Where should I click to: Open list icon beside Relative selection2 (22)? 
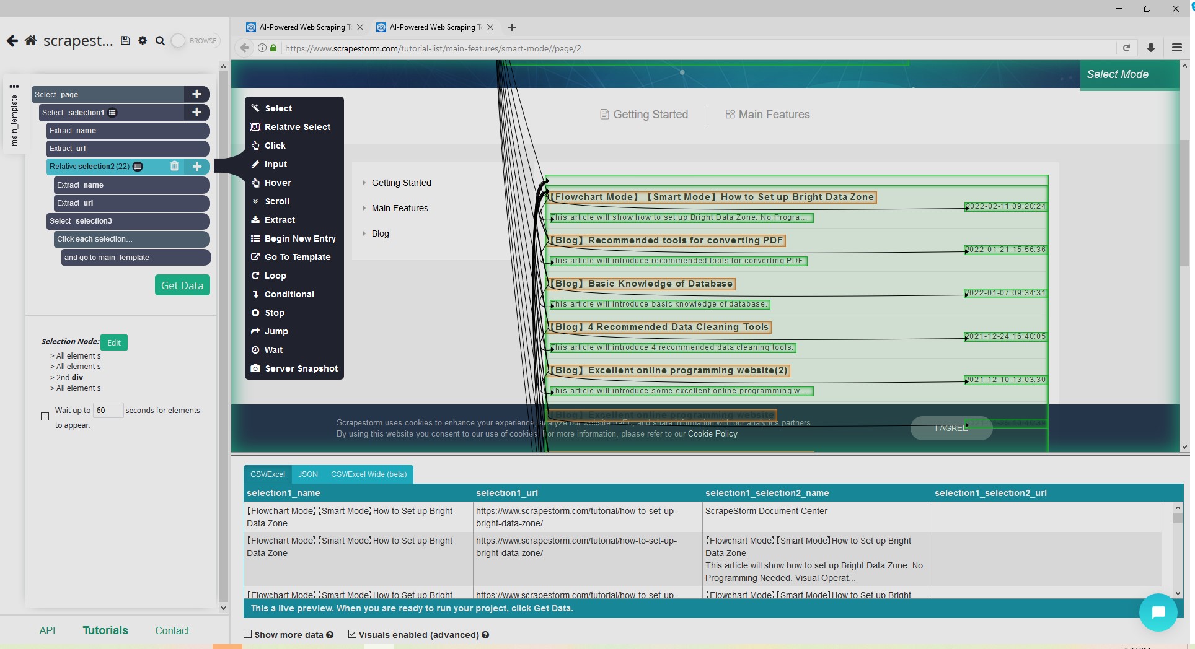pos(138,167)
